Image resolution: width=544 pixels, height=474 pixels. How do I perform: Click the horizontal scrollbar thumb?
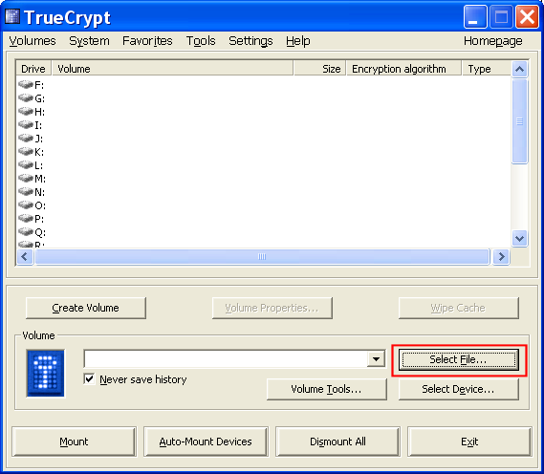[x=262, y=257]
